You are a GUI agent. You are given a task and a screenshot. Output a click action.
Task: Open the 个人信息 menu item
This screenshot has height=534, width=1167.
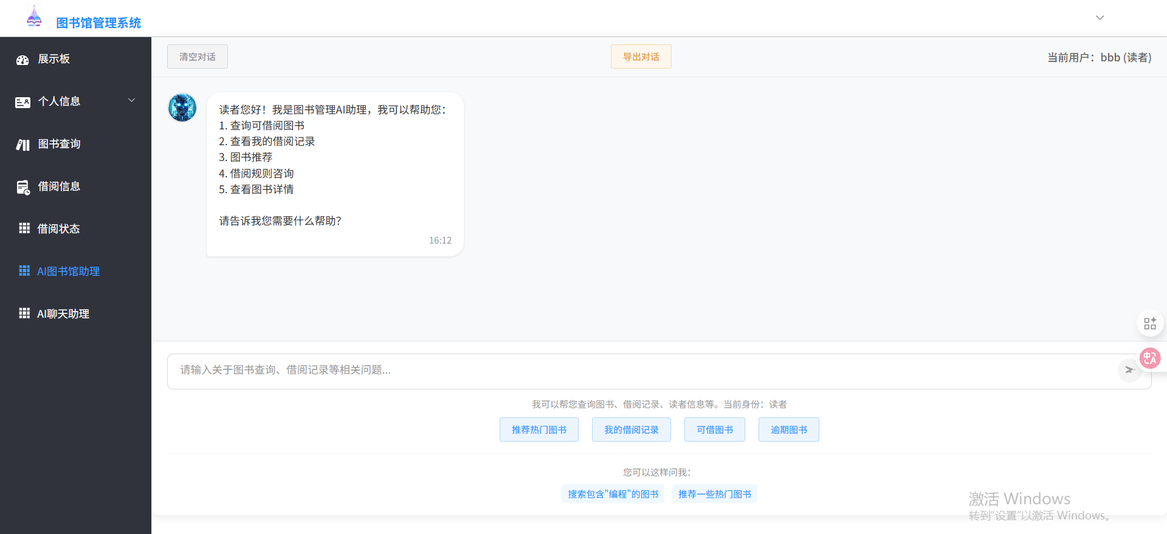pyautogui.click(x=75, y=101)
